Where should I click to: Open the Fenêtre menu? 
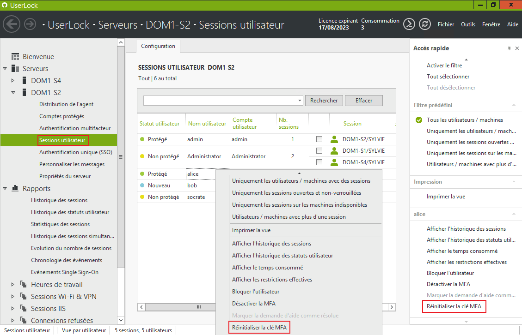click(491, 24)
